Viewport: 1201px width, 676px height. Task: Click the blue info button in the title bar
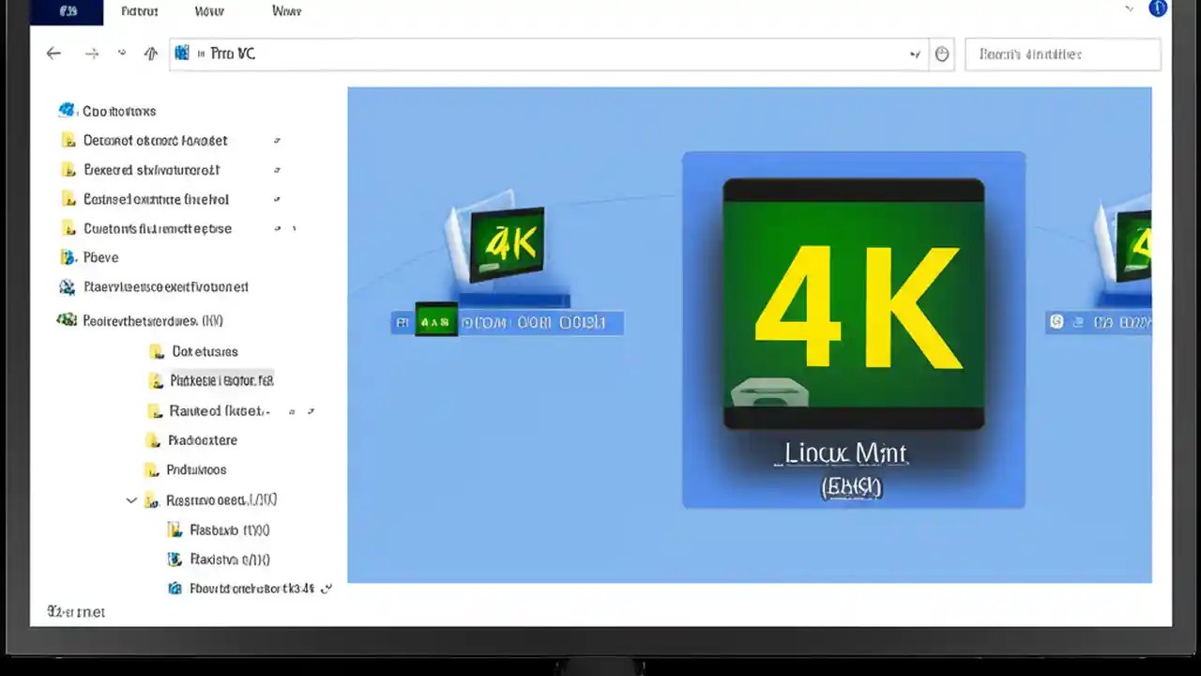tap(1157, 8)
